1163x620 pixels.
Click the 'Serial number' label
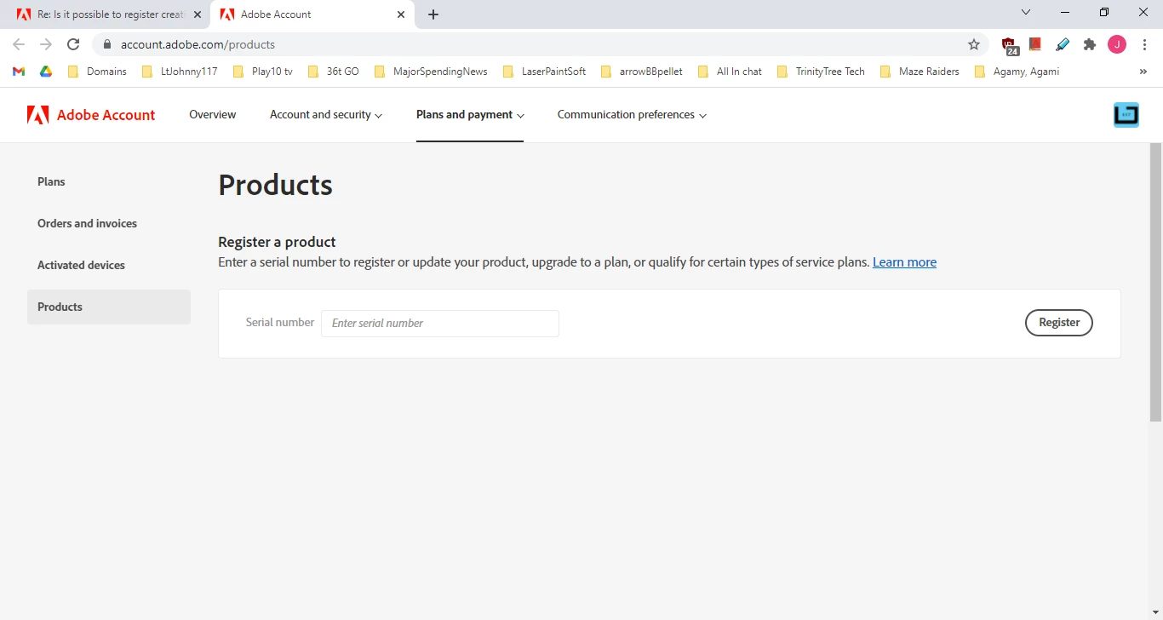280,322
